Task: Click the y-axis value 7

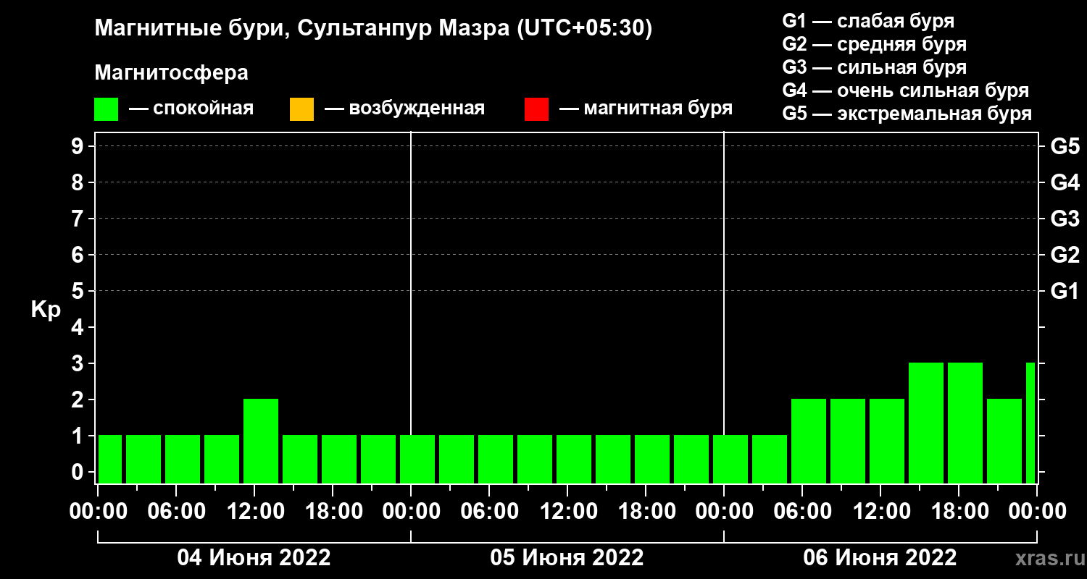Action: point(79,219)
